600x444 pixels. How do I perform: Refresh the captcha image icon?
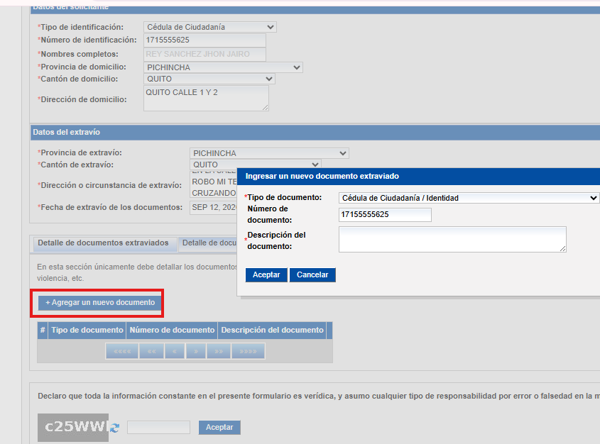(114, 428)
